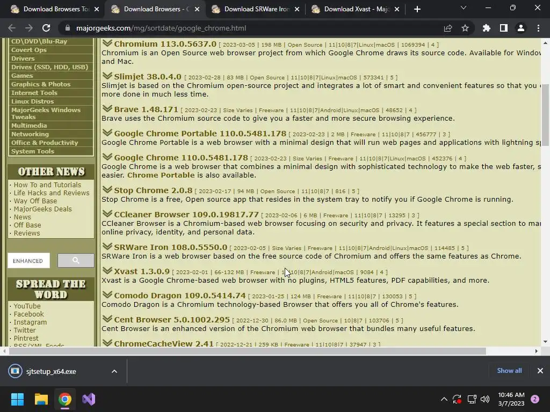
Task: Close the downloads bar
Action: coord(540,371)
